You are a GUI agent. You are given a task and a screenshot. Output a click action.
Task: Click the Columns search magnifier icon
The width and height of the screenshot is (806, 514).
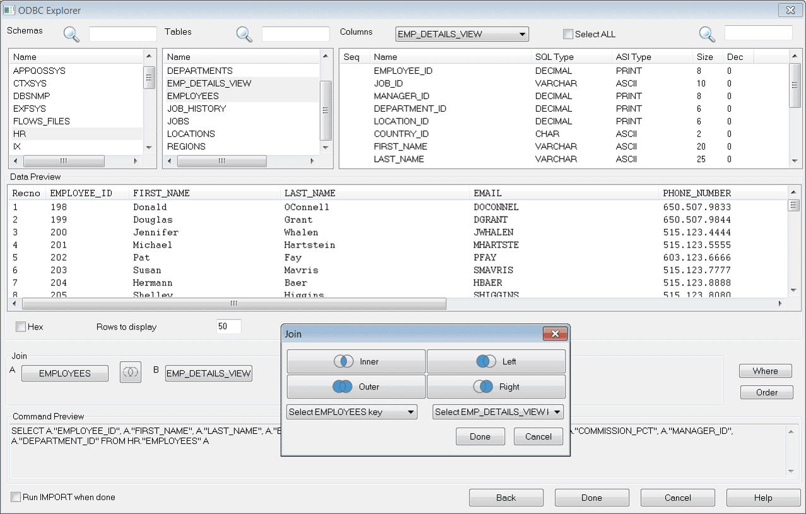coord(707,34)
